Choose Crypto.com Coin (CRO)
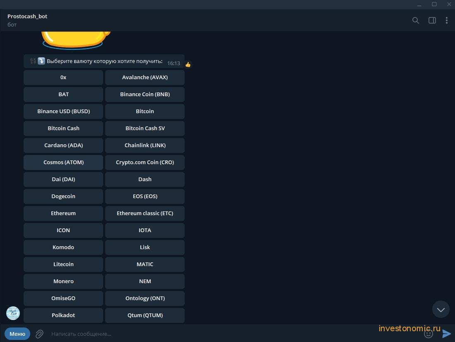This screenshot has width=455, height=342. [145, 163]
